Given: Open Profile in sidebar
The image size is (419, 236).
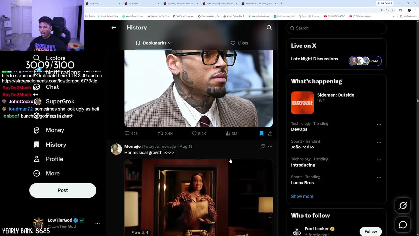Looking at the screenshot, I should (x=48, y=159).
